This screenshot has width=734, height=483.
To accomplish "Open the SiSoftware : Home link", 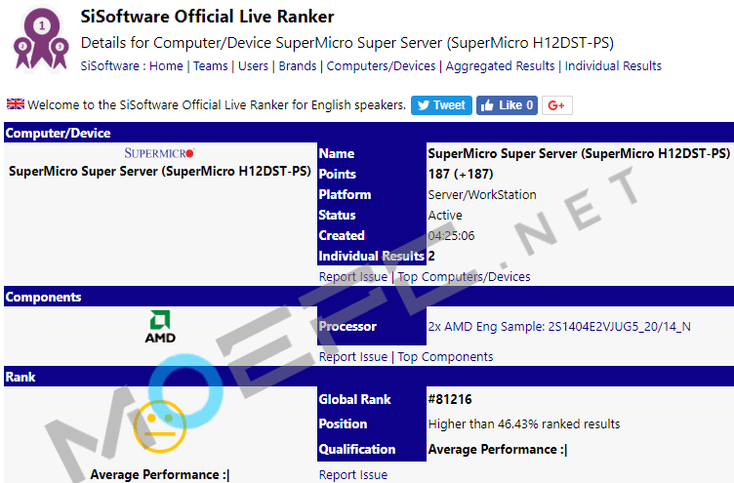I will click(132, 66).
